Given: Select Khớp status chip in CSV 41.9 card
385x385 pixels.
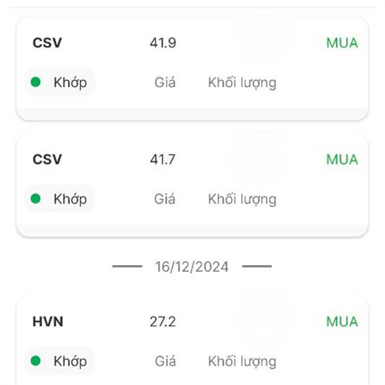Looking at the screenshot, I should coord(60,82).
